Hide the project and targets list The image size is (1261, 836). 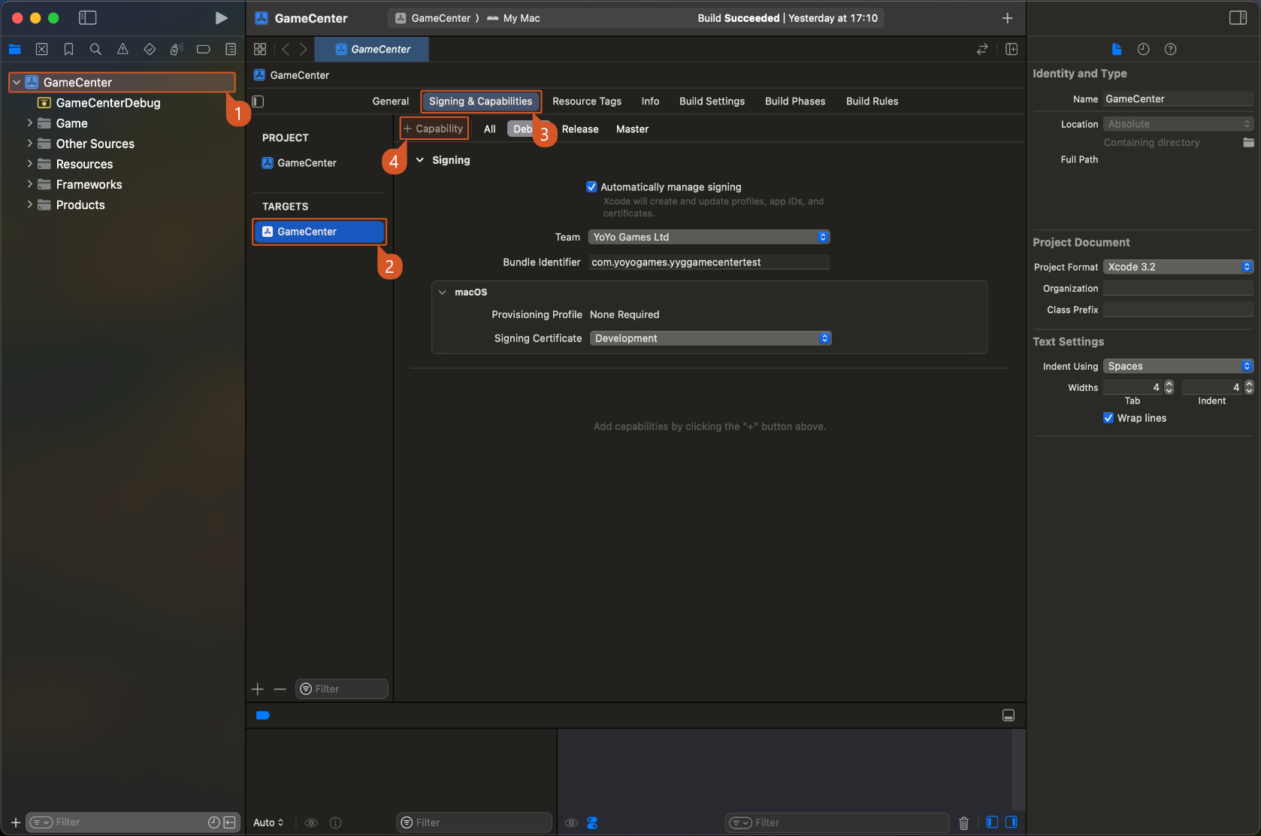(258, 101)
